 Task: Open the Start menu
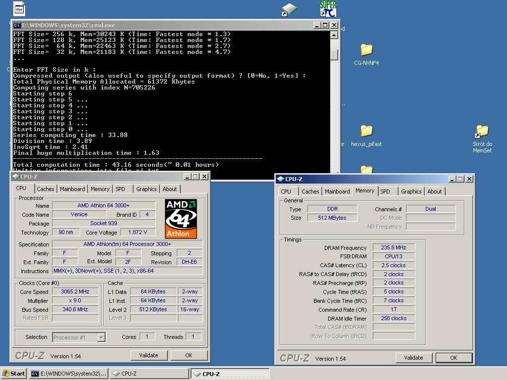coord(13,374)
